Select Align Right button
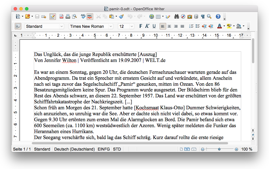This screenshot has width=269, height=169. 176,26
